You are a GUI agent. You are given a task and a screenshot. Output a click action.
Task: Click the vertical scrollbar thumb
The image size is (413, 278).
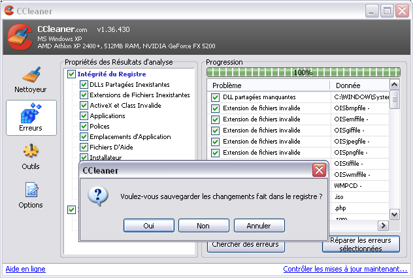point(394,99)
